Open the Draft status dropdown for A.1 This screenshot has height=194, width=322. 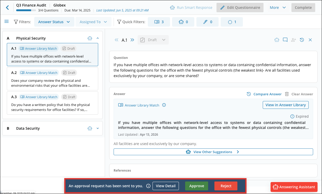coord(153,40)
